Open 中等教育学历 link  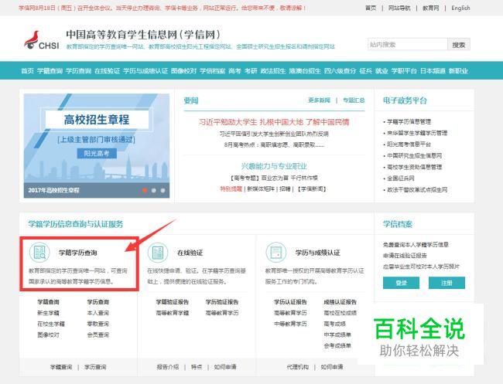pyautogui.click(x=290, y=324)
